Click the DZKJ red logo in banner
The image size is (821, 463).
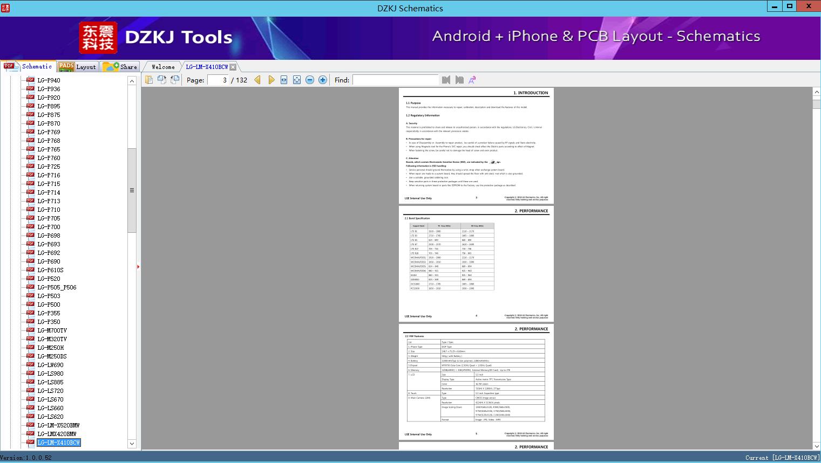pyautogui.click(x=98, y=37)
